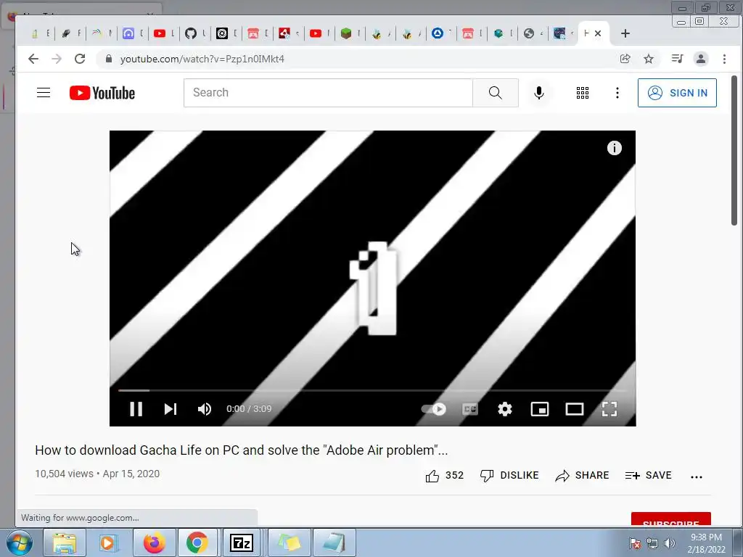Screen dimensions: 743x557
Task: Open the network tray icon
Action: coord(652,543)
